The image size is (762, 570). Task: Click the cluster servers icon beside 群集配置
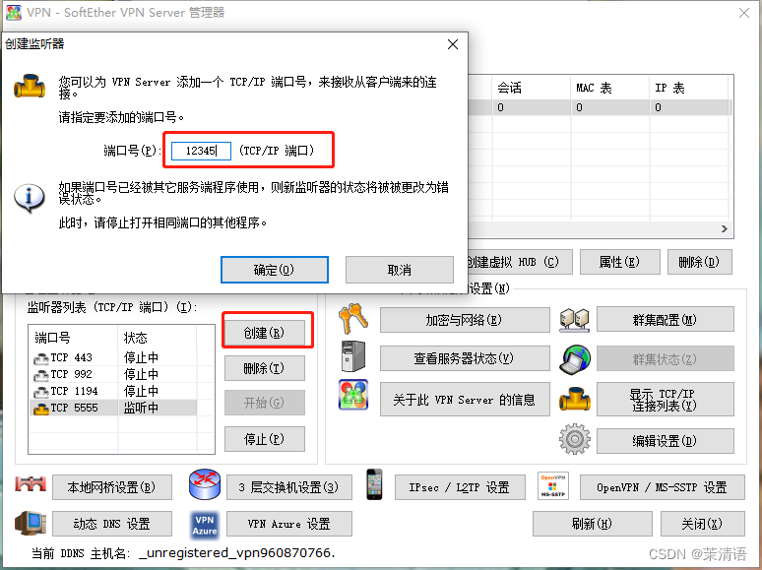[x=574, y=320]
